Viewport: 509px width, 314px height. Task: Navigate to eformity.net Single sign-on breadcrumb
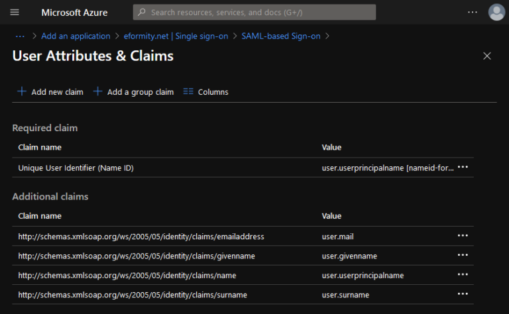pos(176,36)
